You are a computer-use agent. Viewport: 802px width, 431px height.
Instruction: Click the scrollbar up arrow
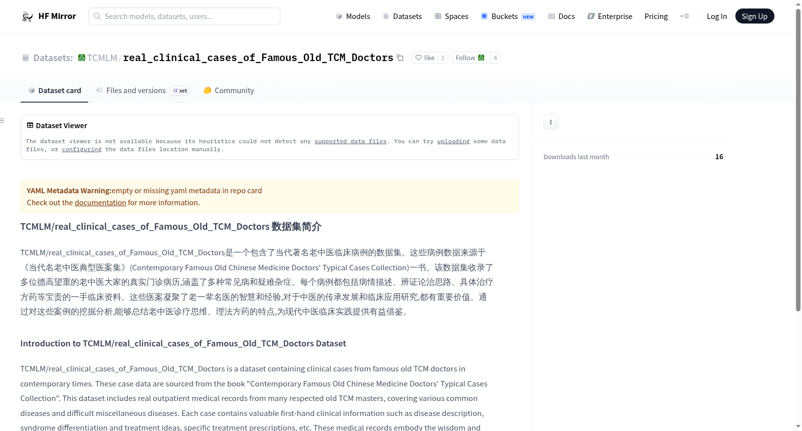coord(798,4)
